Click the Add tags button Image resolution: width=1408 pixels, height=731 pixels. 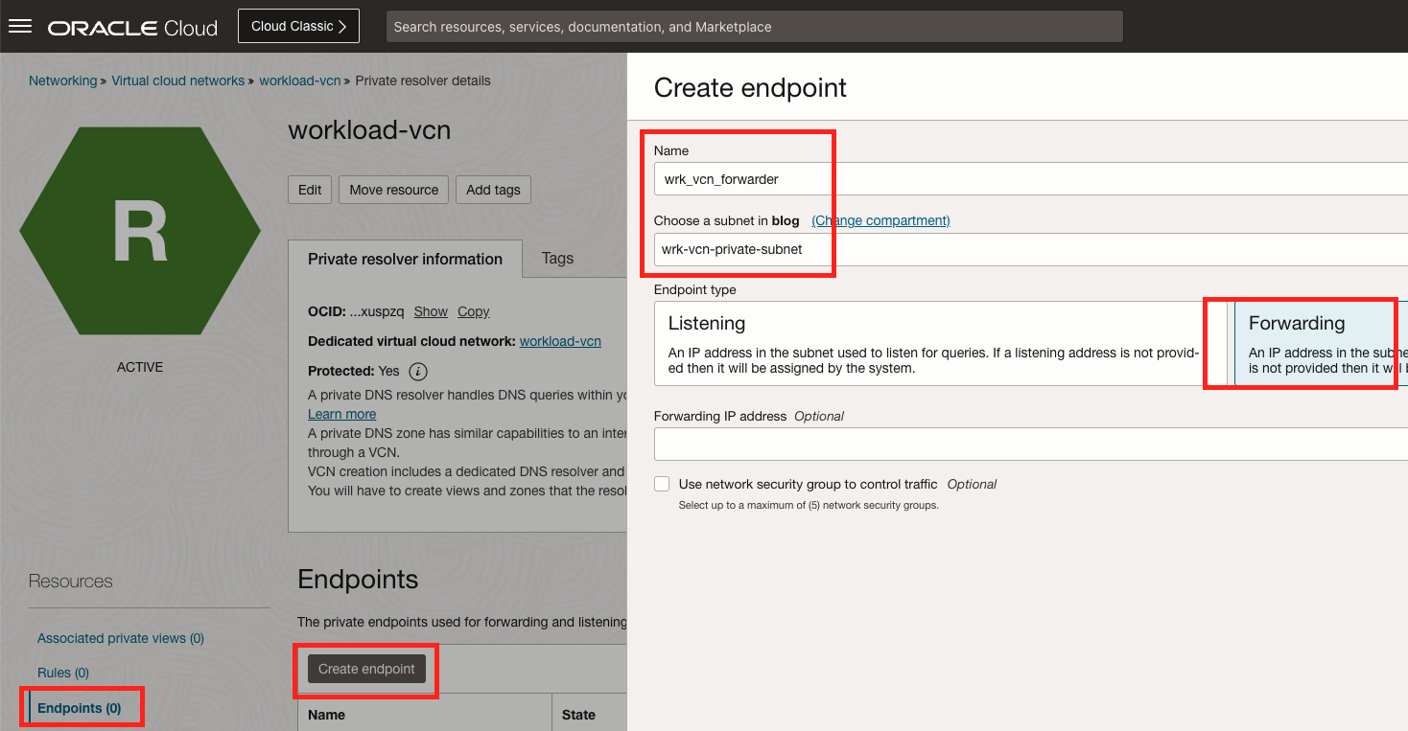click(493, 190)
